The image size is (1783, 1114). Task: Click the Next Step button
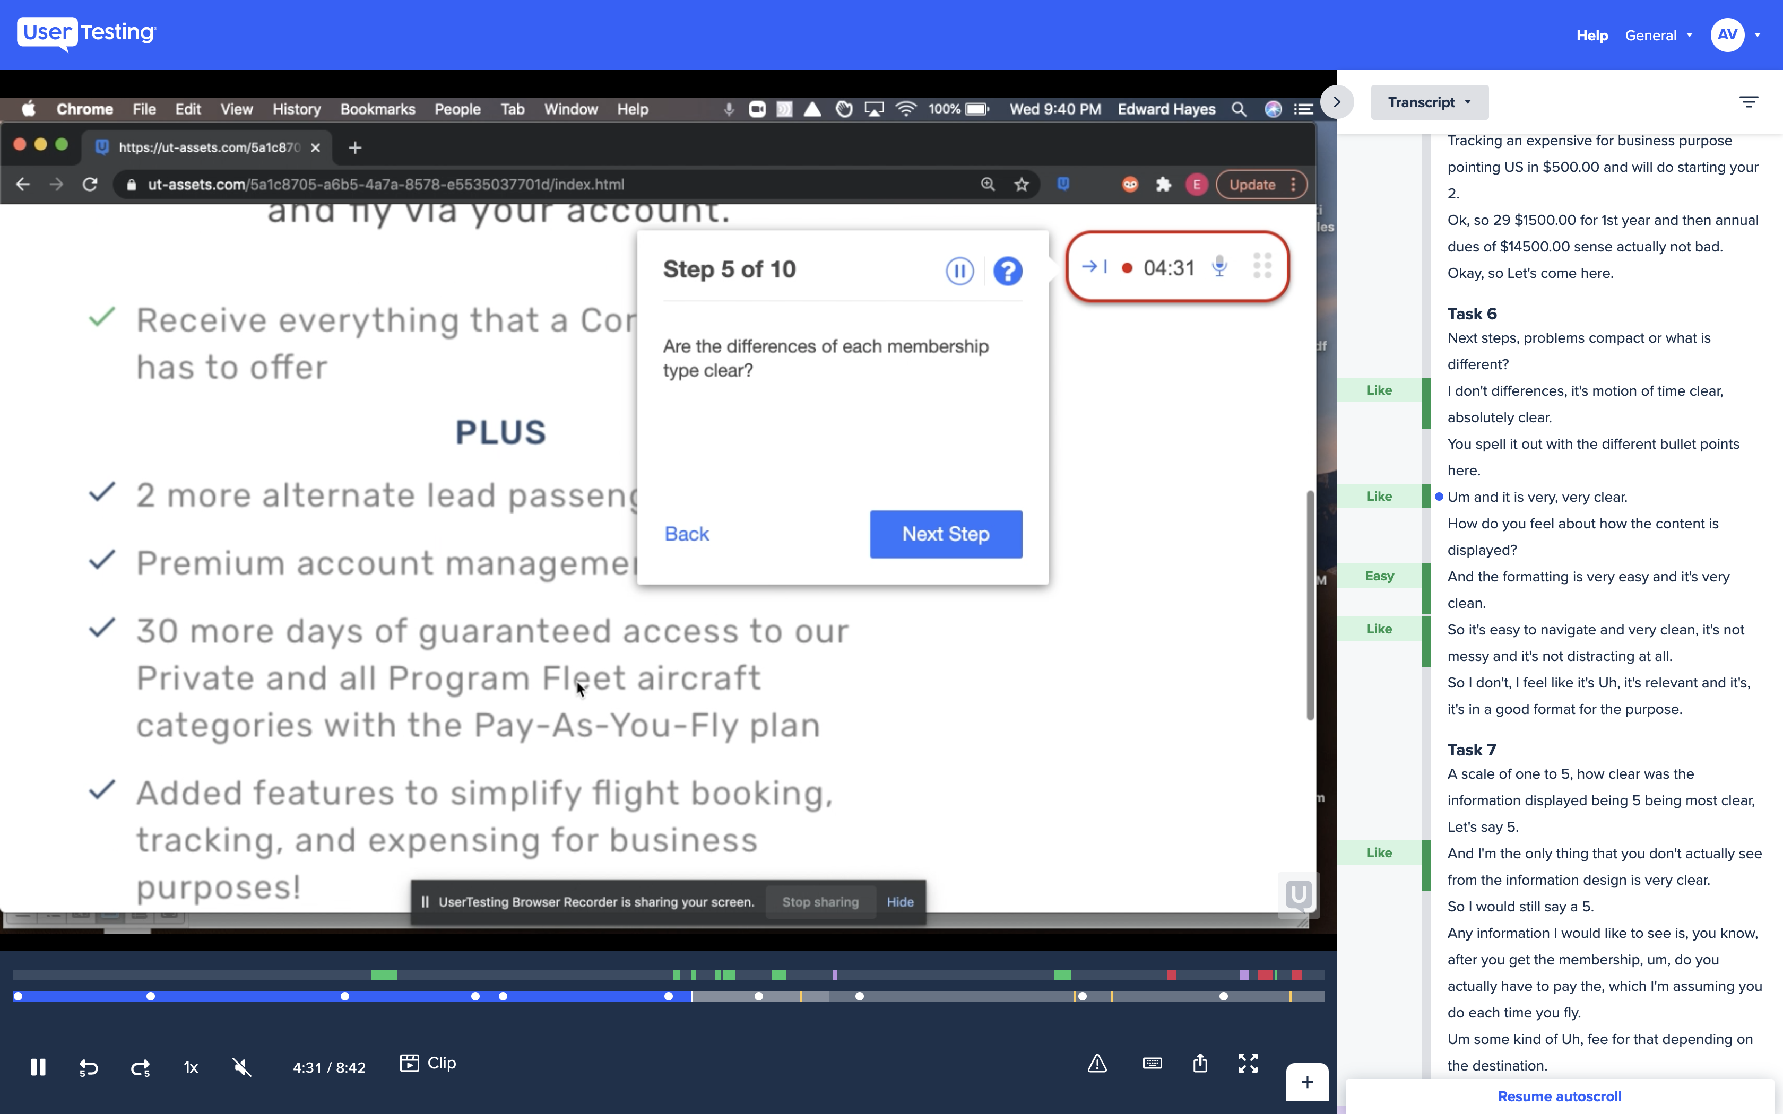click(x=946, y=533)
